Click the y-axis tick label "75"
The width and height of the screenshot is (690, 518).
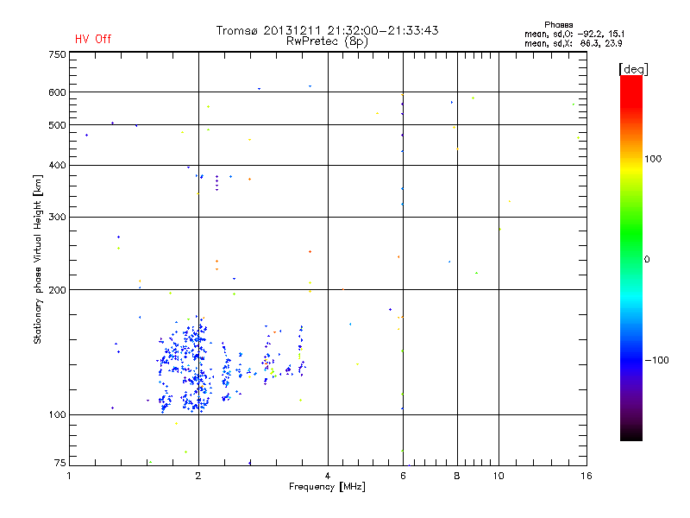point(60,463)
